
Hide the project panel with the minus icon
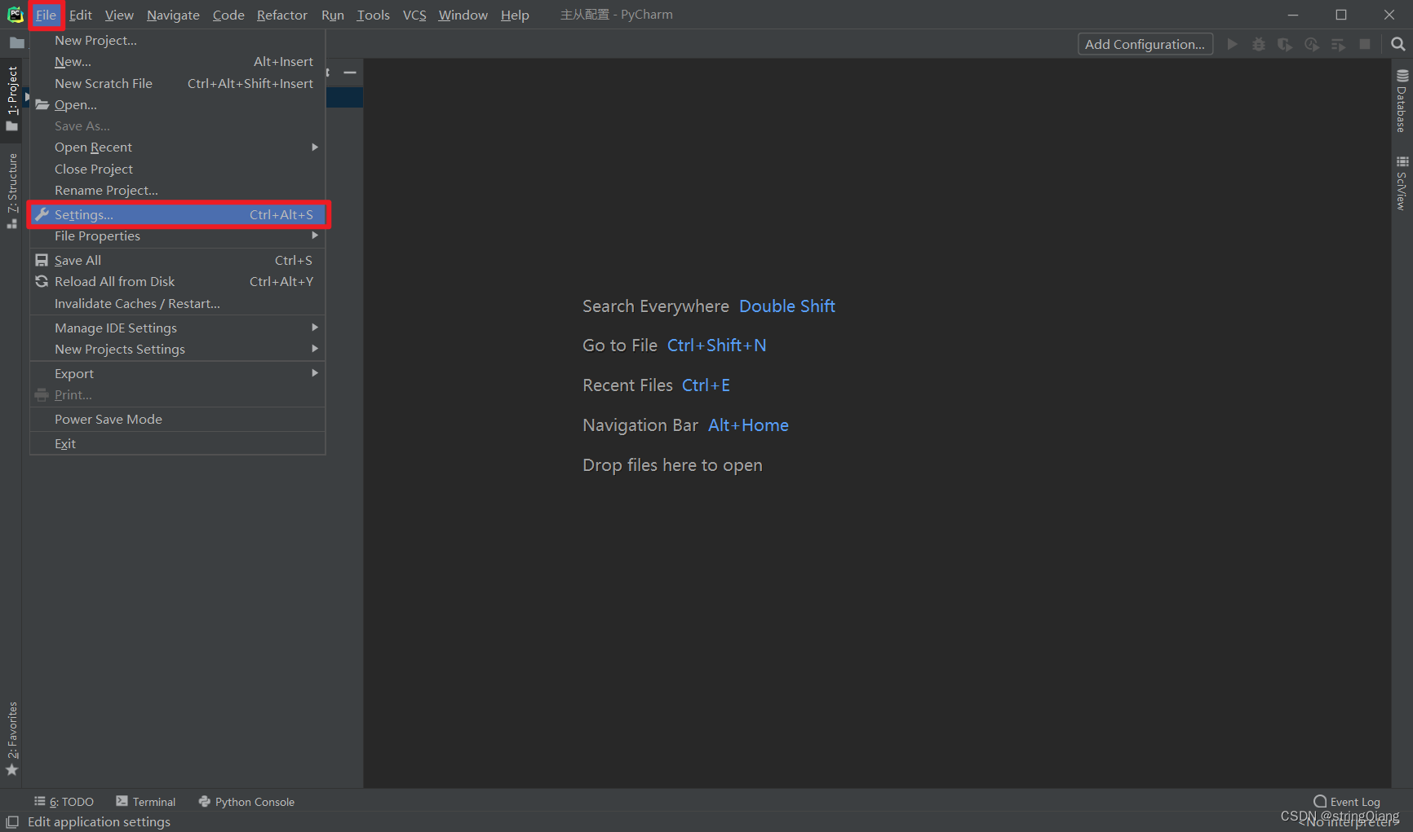pyautogui.click(x=350, y=73)
